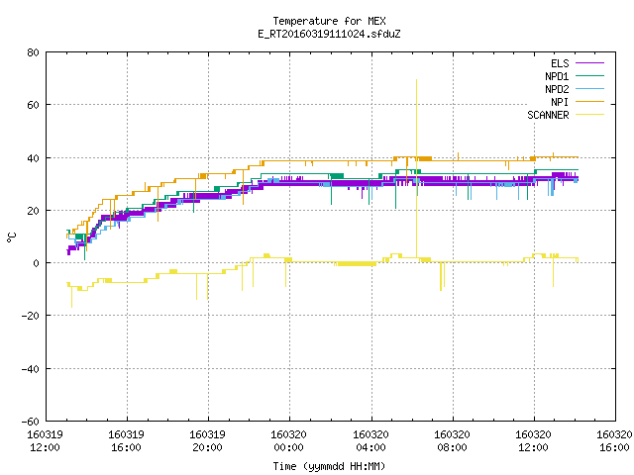
Task: Click the x-axis tick label 160320 04:00
Action: click(370, 441)
